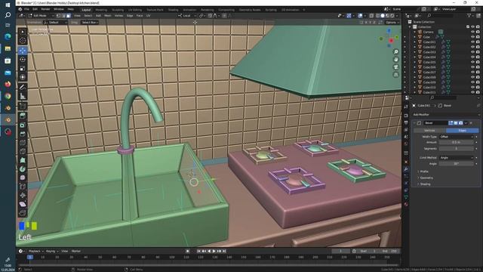This screenshot has width=483, height=272.
Task: Select the Loop Cut tool
Action: click(x=23, y=143)
